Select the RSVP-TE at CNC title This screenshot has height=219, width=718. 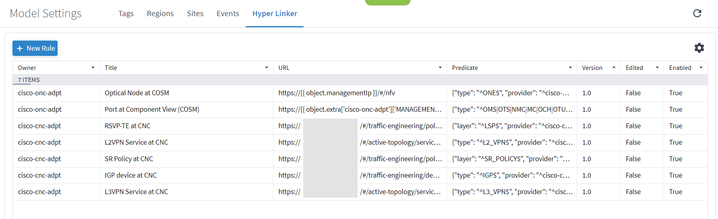pyautogui.click(x=128, y=126)
